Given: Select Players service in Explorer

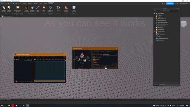Looking at the screenshot, I should coord(160,15).
